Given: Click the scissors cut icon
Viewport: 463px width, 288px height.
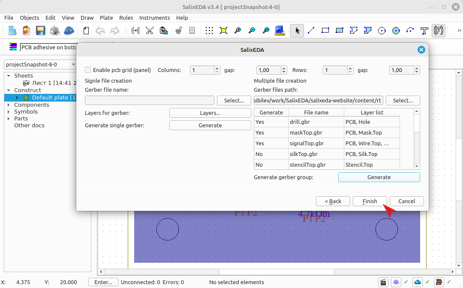Looking at the screenshot, I should pyautogui.click(x=150, y=30).
